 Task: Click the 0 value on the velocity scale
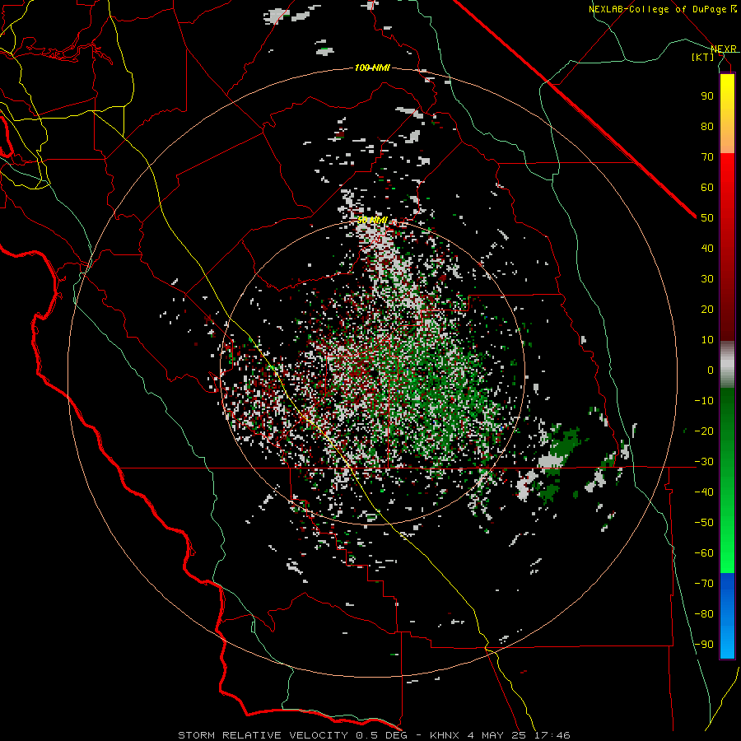[x=711, y=370]
